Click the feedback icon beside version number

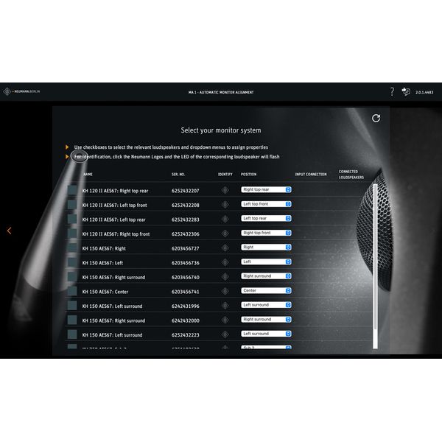point(406,92)
